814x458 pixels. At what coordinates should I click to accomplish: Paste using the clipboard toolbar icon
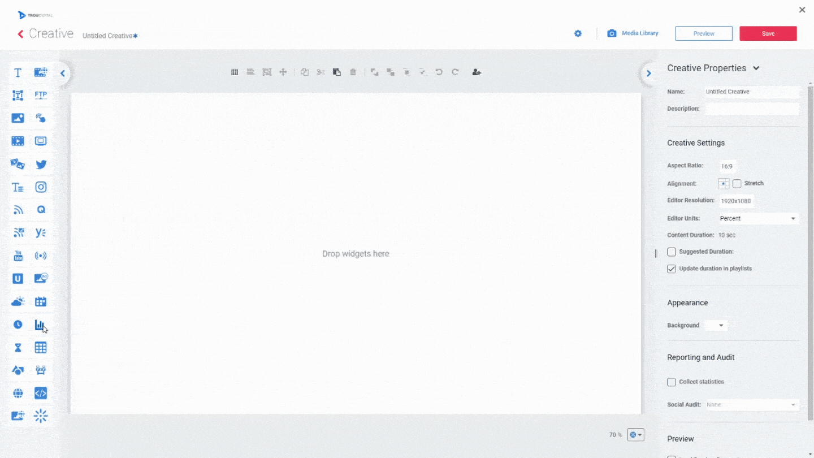tap(337, 72)
